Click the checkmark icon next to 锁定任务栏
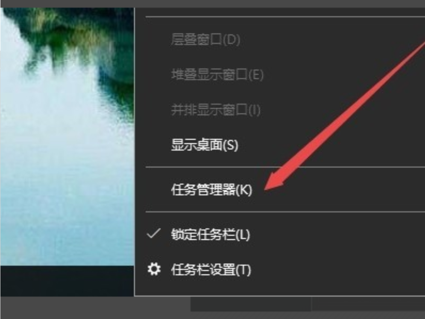The height and width of the screenshot is (319, 425). (154, 234)
